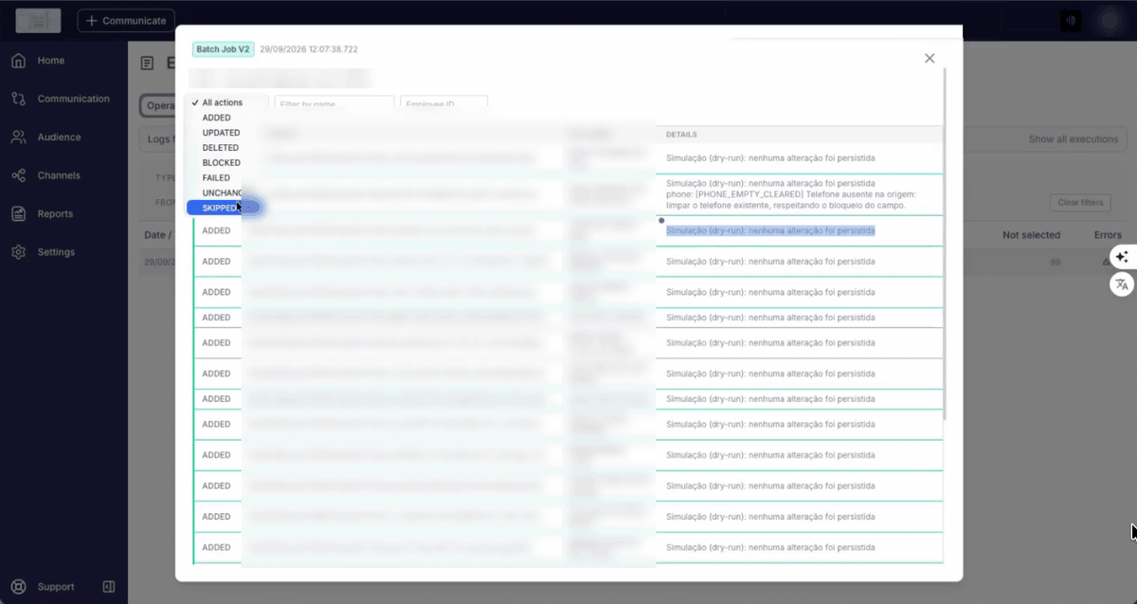Click the 'Batch Job V2' badge

(x=223, y=49)
